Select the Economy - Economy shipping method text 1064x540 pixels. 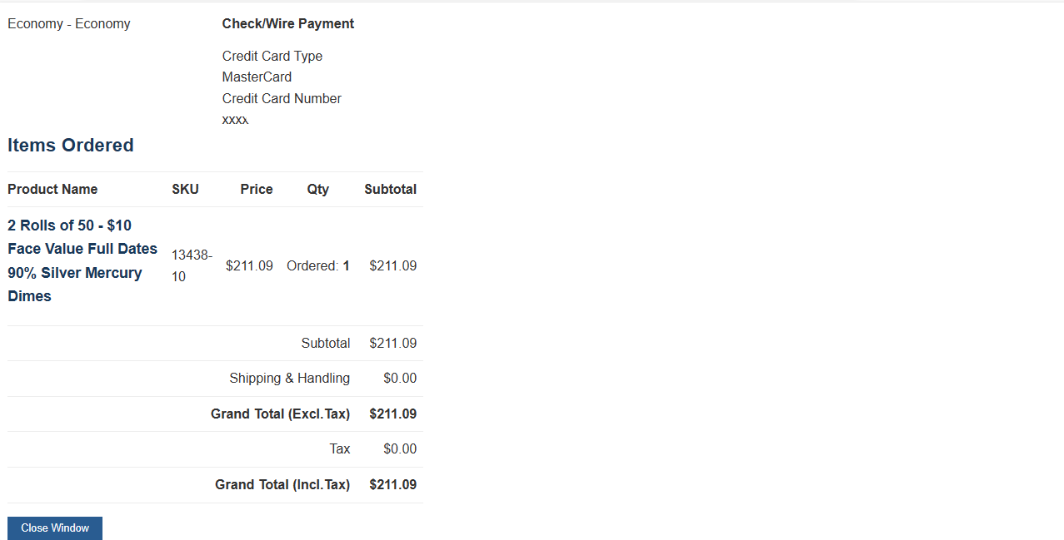tap(69, 23)
